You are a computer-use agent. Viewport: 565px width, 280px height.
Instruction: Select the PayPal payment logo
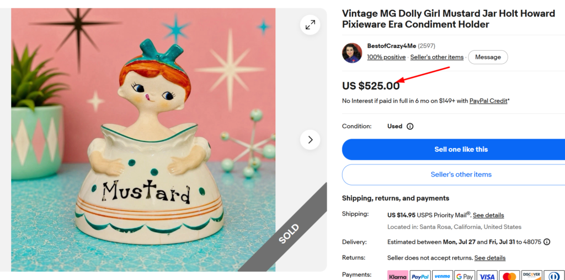click(420, 276)
